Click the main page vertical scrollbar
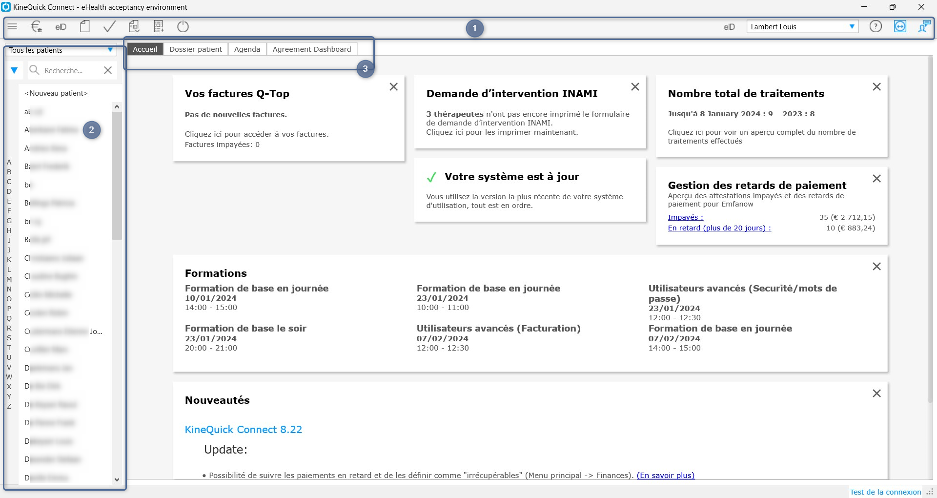This screenshot has height=498, width=937. click(931, 229)
